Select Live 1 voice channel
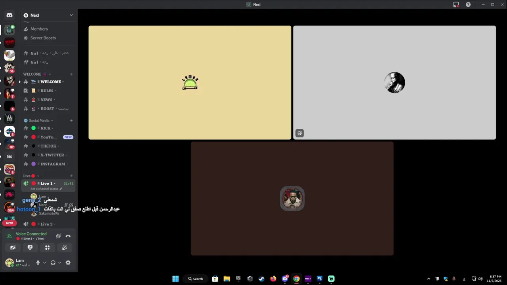 [48, 183]
